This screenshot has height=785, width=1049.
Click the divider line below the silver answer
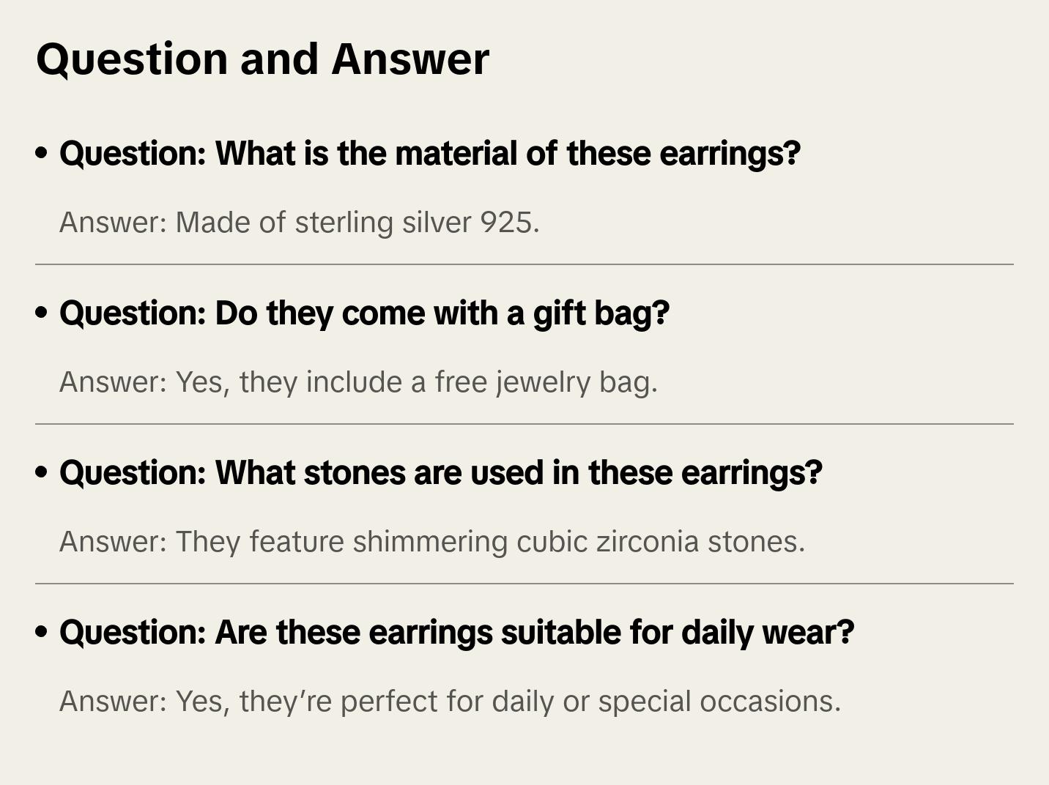pos(524,264)
